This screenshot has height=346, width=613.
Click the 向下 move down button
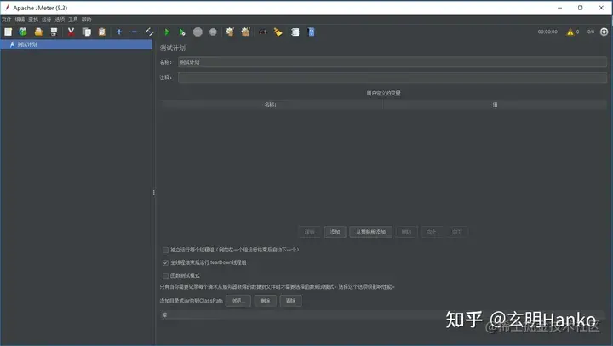pyautogui.click(x=456, y=232)
